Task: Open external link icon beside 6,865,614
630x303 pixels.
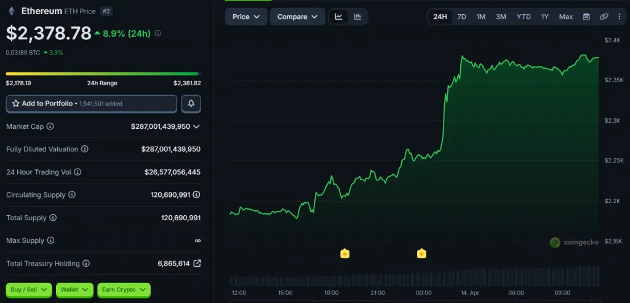Action: [197, 263]
